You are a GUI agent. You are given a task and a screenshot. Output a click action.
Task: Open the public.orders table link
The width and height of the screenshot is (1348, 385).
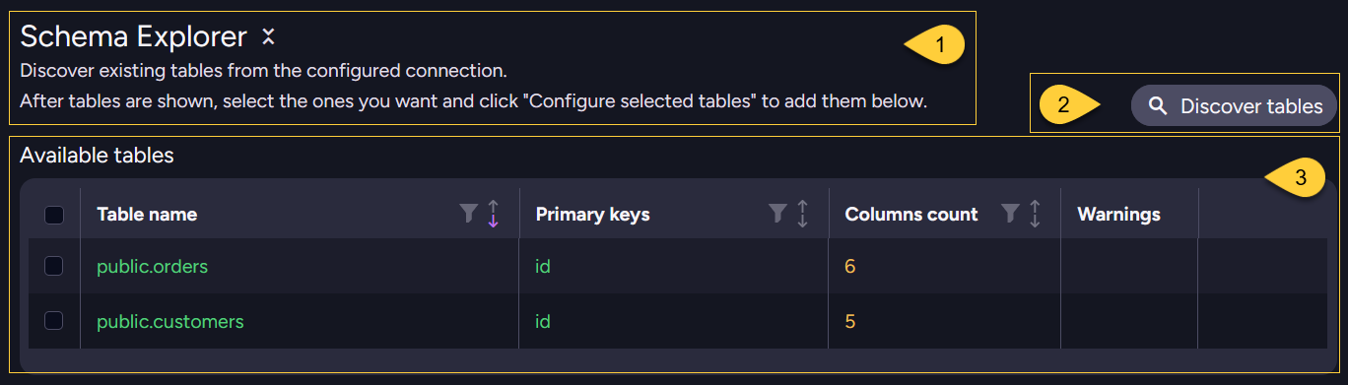(x=152, y=266)
